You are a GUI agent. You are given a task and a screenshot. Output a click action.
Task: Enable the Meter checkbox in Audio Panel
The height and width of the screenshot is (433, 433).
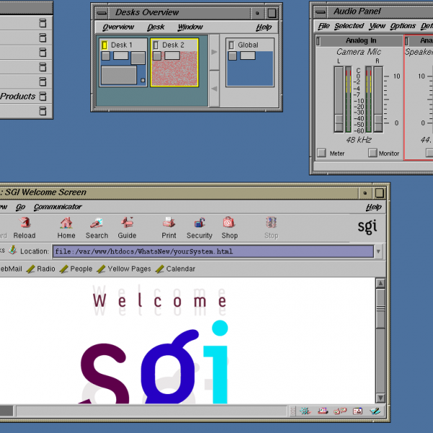[x=321, y=153]
